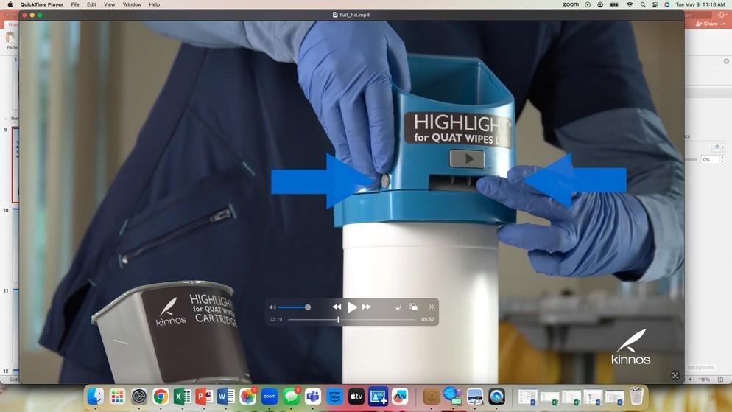The width and height of the screenshot is (732, 412).
Task: Open the File menu
Action: click(75, 4)
